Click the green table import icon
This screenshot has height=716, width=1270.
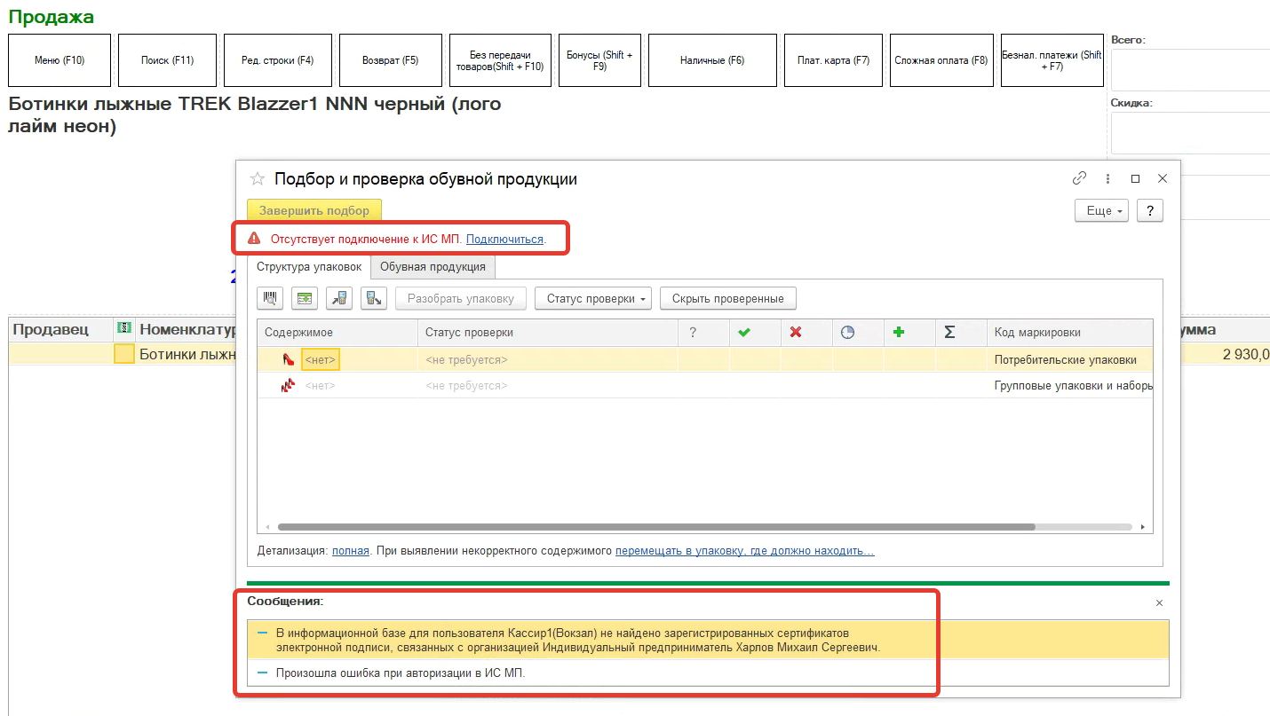305,299
